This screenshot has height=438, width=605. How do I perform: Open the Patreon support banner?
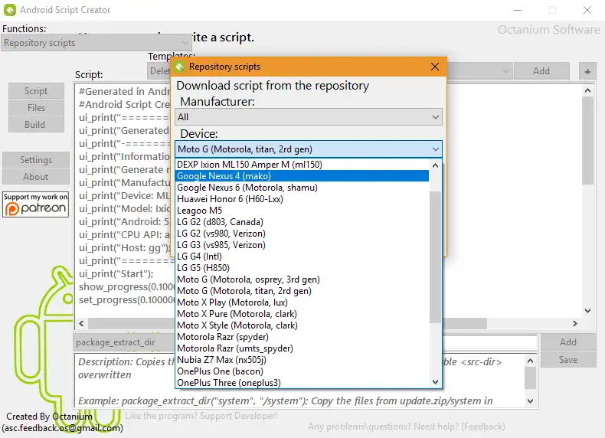click(x=35, y=204)
